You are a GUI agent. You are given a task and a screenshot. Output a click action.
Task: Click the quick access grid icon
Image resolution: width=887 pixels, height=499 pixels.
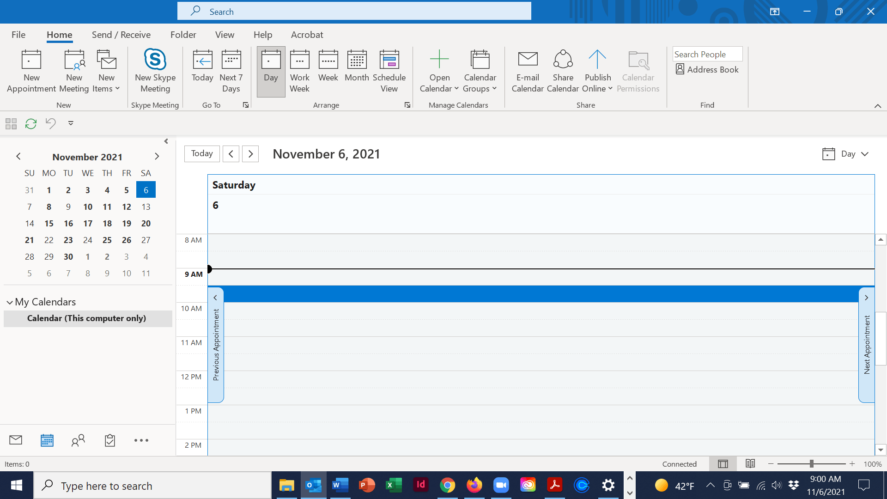11,123
